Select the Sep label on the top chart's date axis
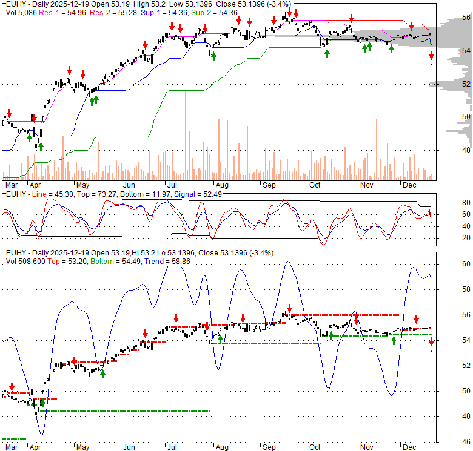 267,184
